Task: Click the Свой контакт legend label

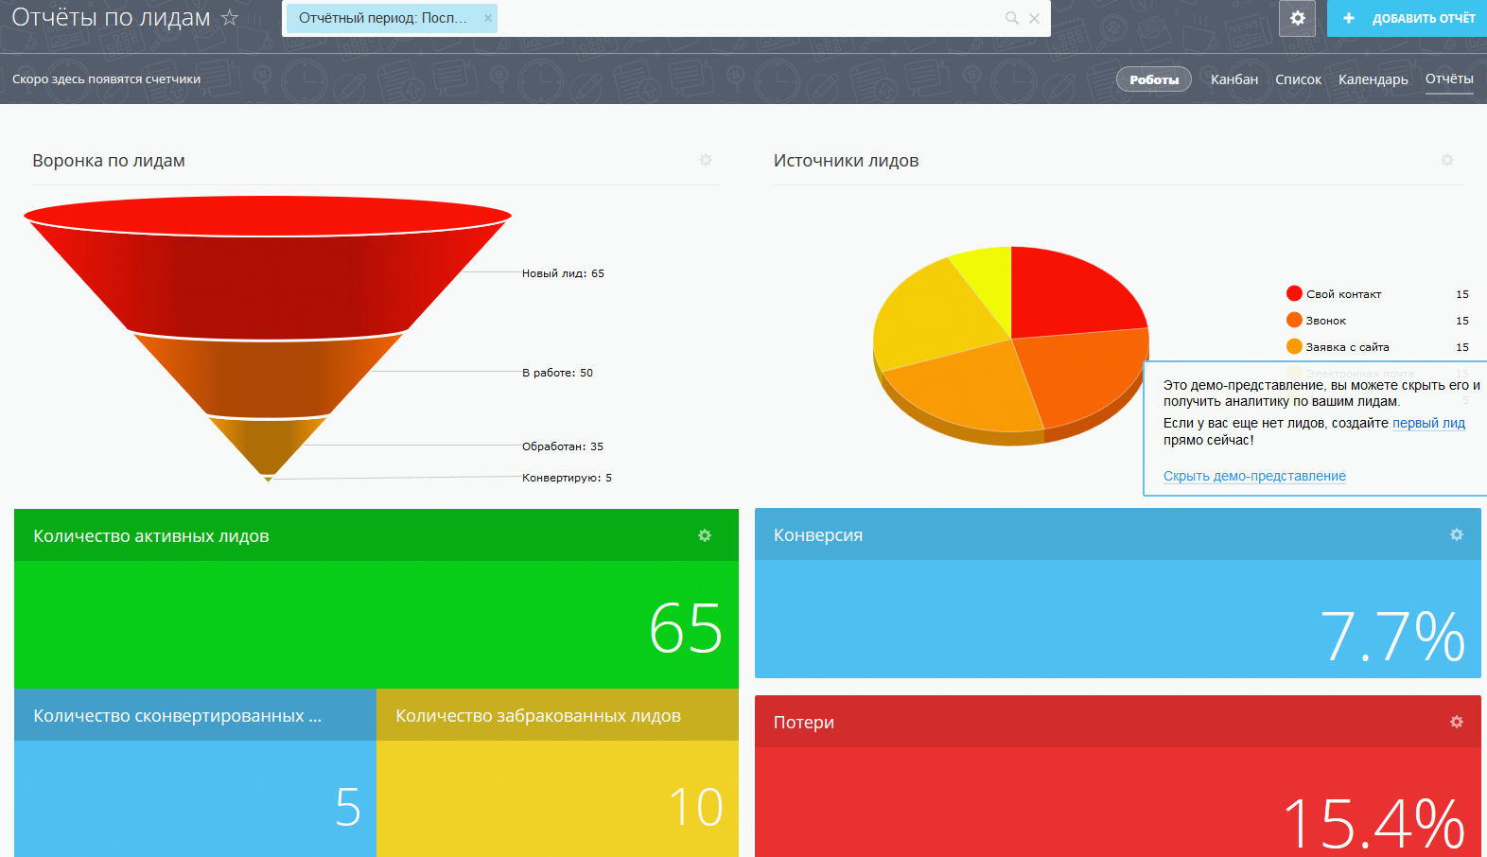Action: coord(1343,294)
